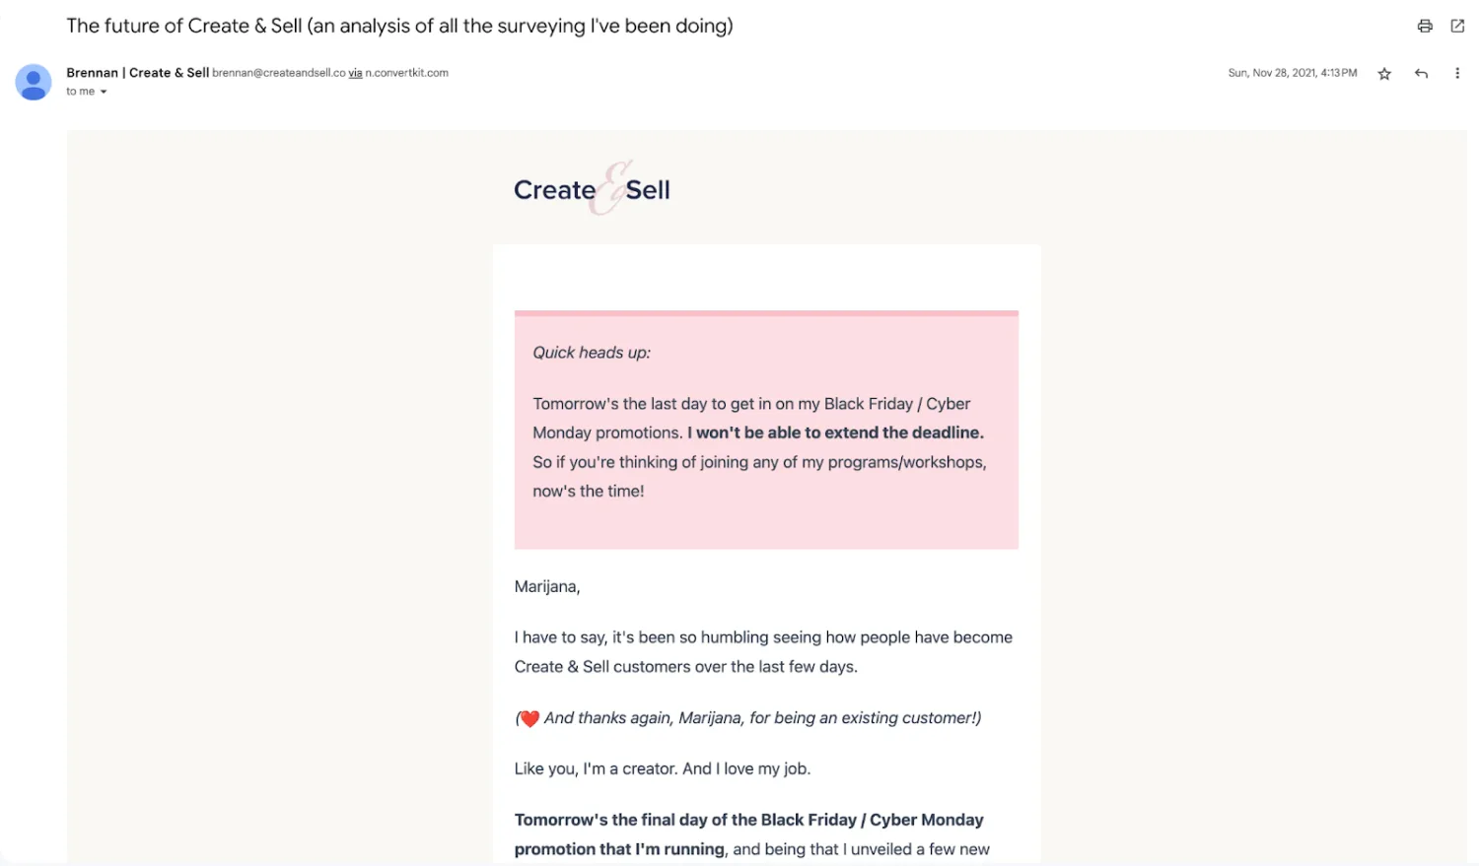Click the "Quick heads up:" italic heading
1479x866 pixels.
[592, 353]
